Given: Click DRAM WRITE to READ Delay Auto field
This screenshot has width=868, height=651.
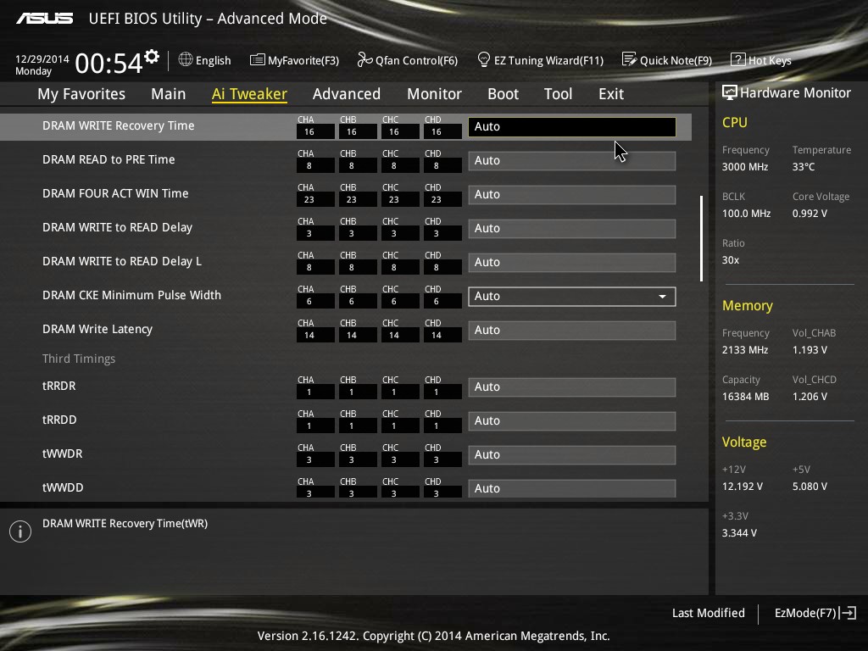Looking at the screenshot, I should (572, 228).
